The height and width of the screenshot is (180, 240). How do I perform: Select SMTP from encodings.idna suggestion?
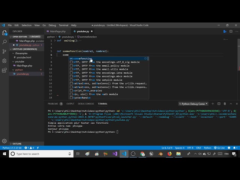(x=109, y=73)
